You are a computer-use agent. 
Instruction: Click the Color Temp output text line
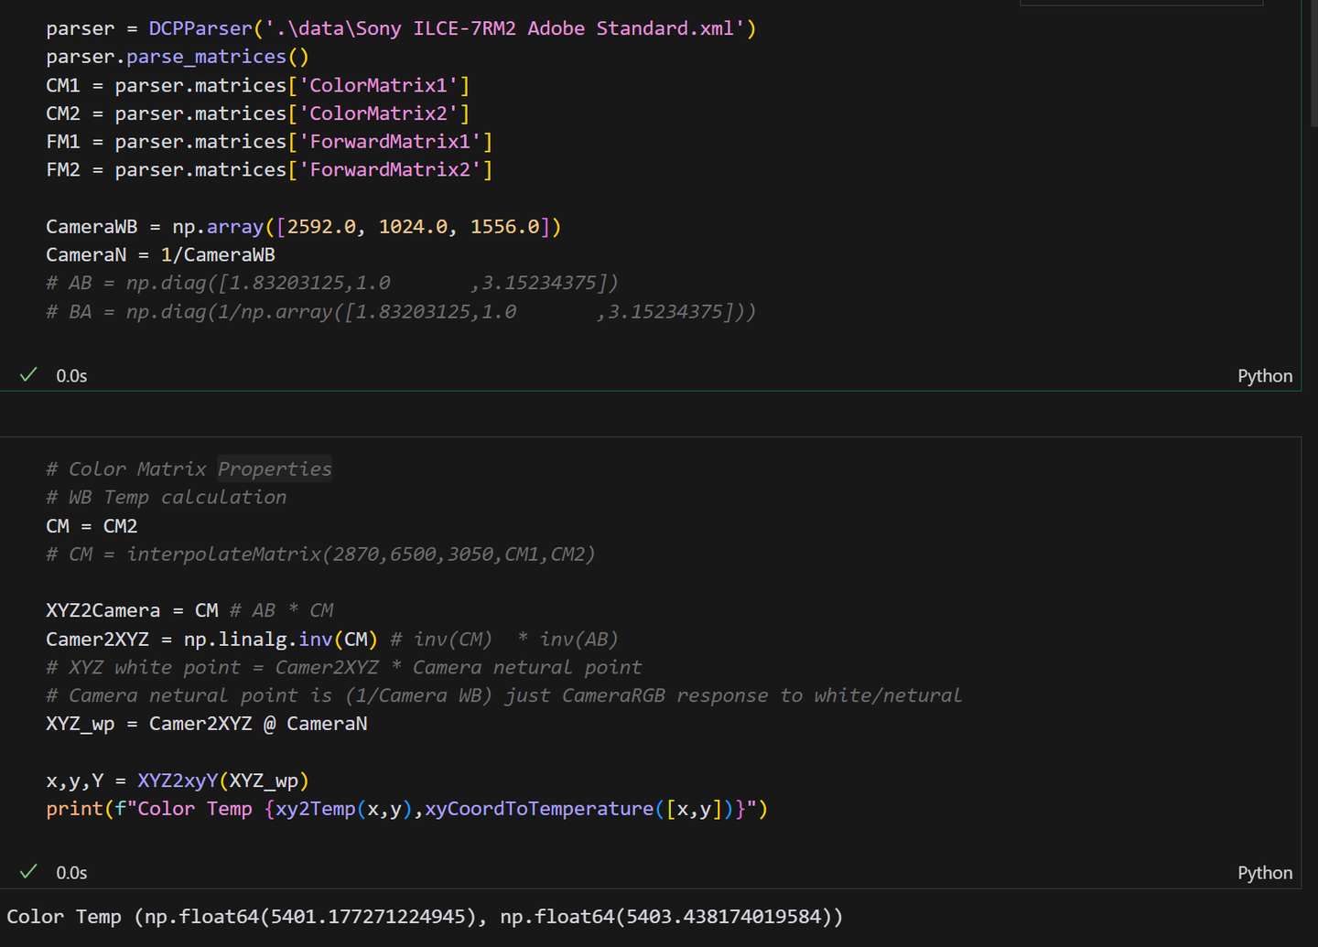425,916
